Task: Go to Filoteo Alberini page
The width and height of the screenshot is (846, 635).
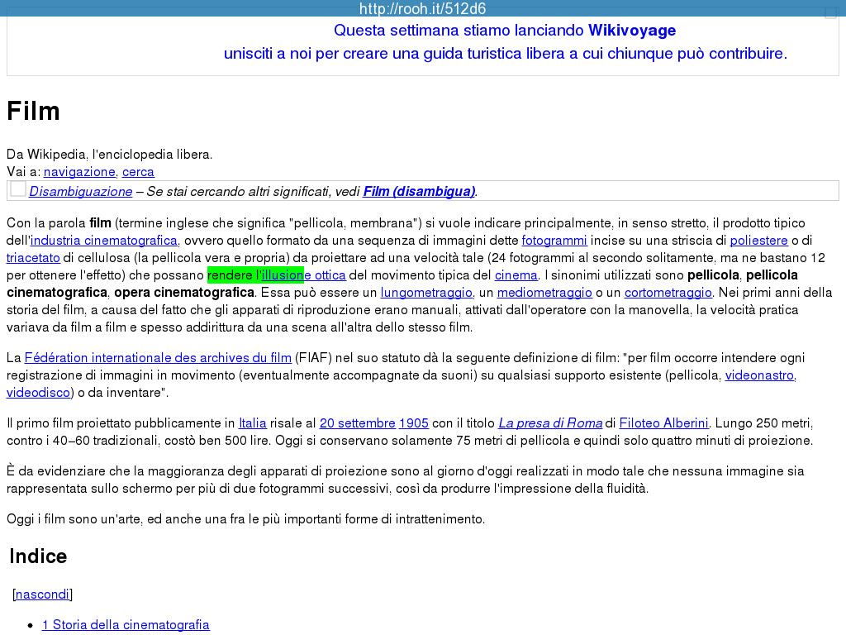Action: tap(664, 423)
